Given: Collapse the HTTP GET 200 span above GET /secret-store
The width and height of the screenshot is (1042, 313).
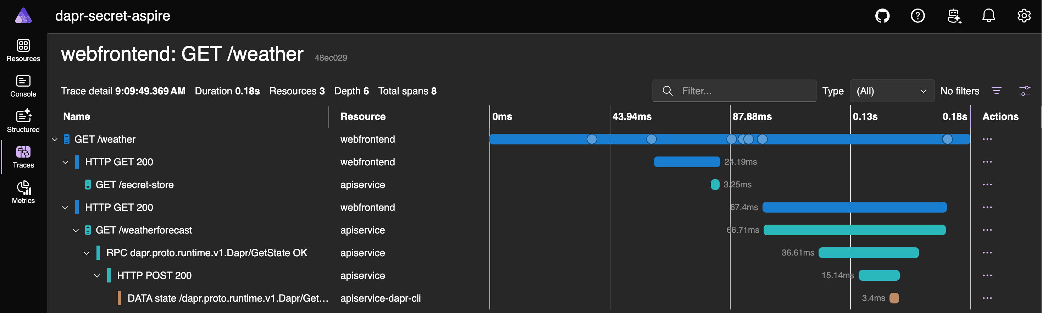Looking at the screenshot, I should tap(66, 163).
